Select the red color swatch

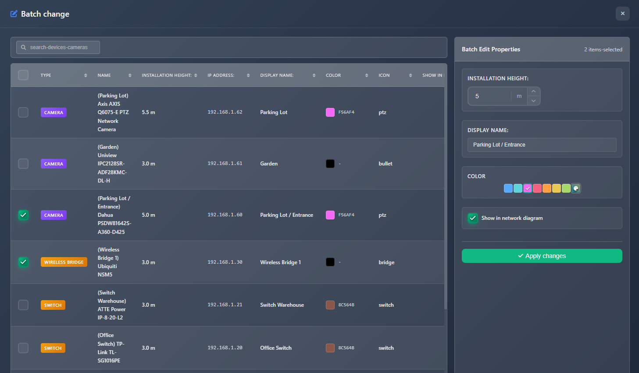click(x=537, y=188)
